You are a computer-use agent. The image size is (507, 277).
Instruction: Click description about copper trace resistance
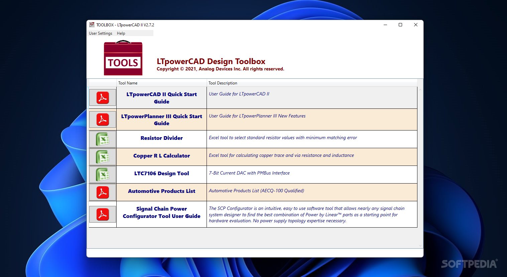point(281,155)
